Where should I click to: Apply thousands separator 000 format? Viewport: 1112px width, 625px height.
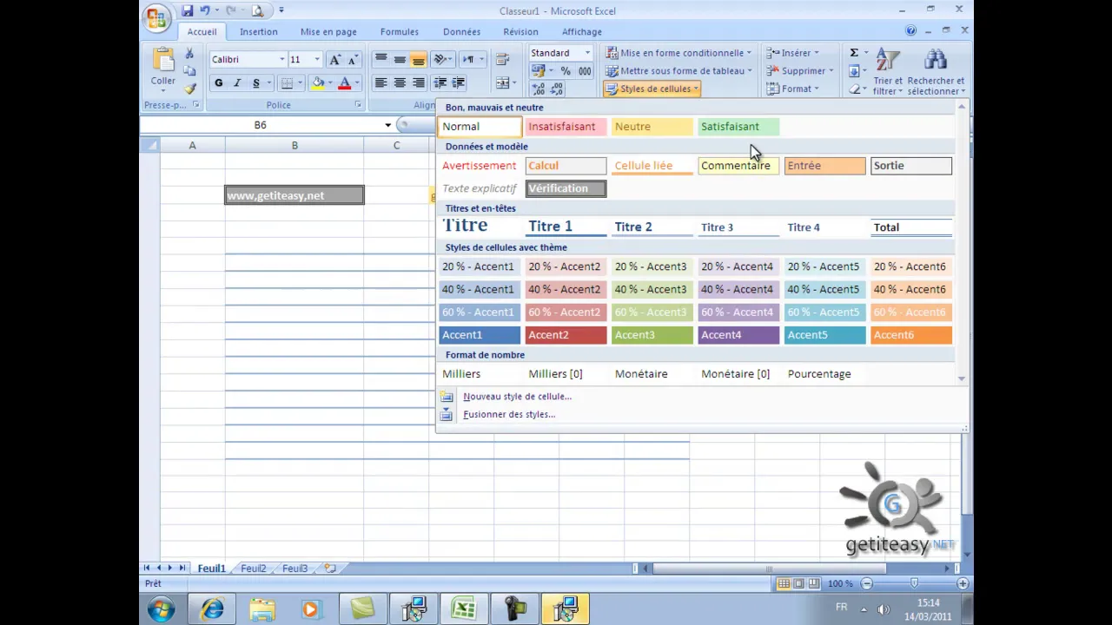(585, 71)
